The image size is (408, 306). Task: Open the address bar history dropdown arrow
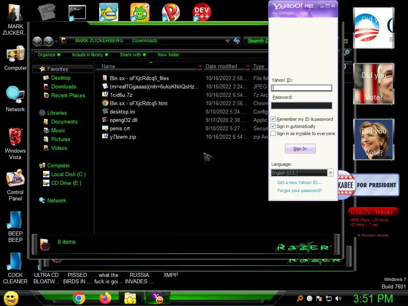(x=228, y=41)
